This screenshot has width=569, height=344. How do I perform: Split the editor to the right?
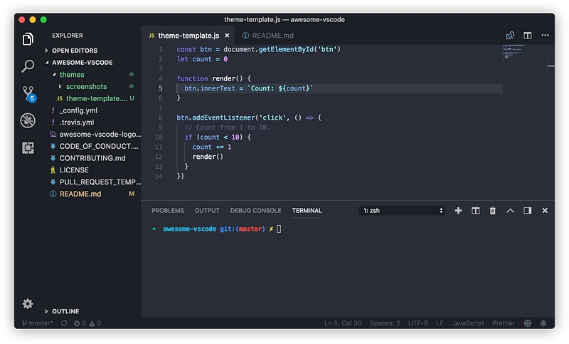coord(528,35)
